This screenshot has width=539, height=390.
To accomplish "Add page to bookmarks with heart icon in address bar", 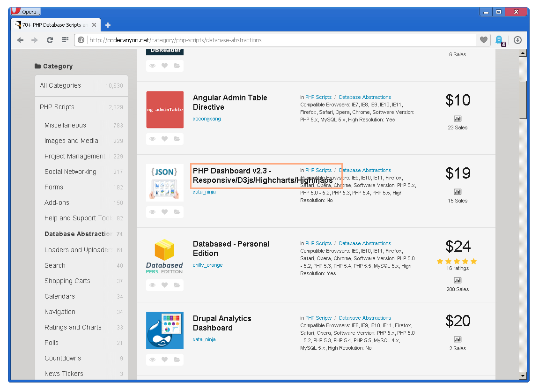I will pyautogui.click(x=483, y=40).
